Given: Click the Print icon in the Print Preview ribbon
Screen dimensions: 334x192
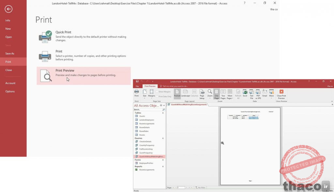Looking at the screenshot, I should (137, 93).
